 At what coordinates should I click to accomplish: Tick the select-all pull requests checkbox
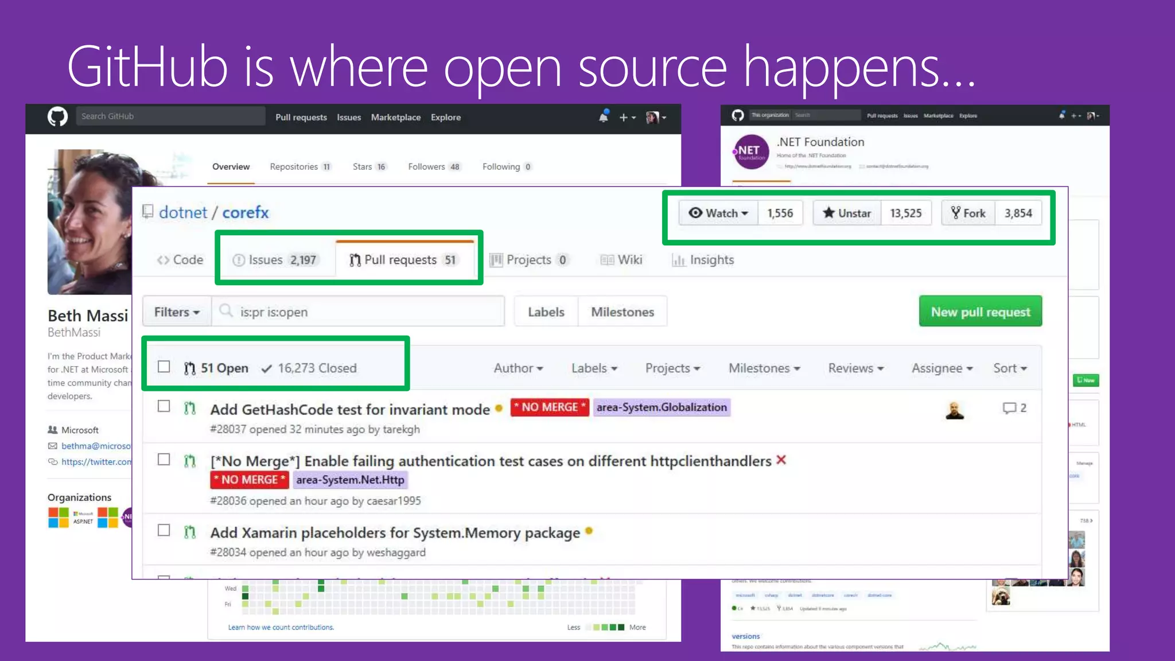[x=164, y=367]
